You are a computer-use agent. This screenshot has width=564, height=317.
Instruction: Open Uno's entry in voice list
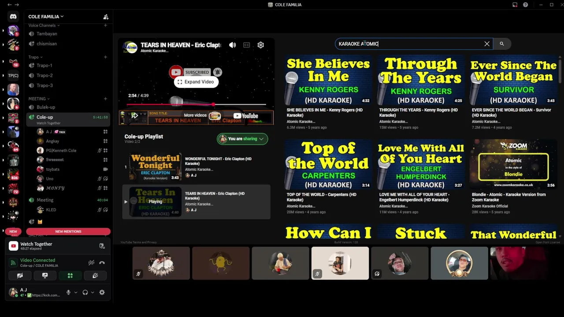72,179
